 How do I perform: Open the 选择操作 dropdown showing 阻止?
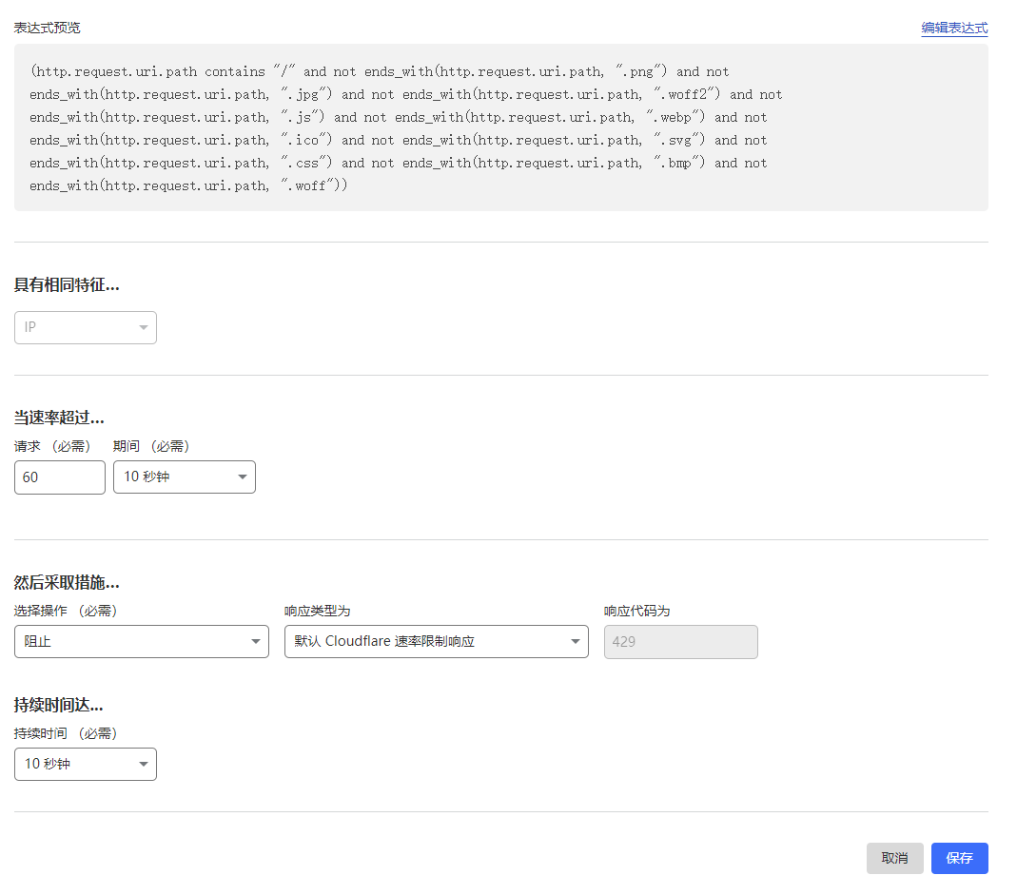[x=141, y=642]
